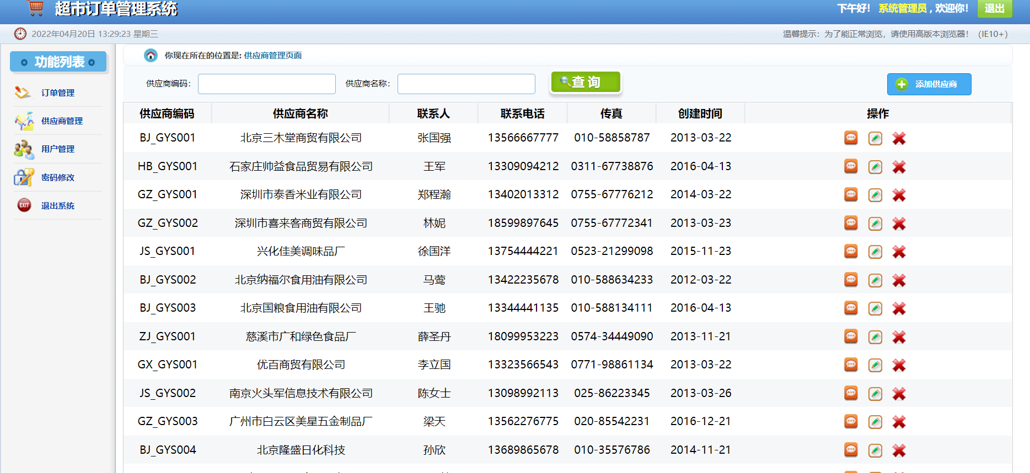Image resolution: width=1030 pixels, height=473 pixels.
Task: Click the view icon for BJ_GYS001 row
Action: pyautogui.click(x=851, y=138)
